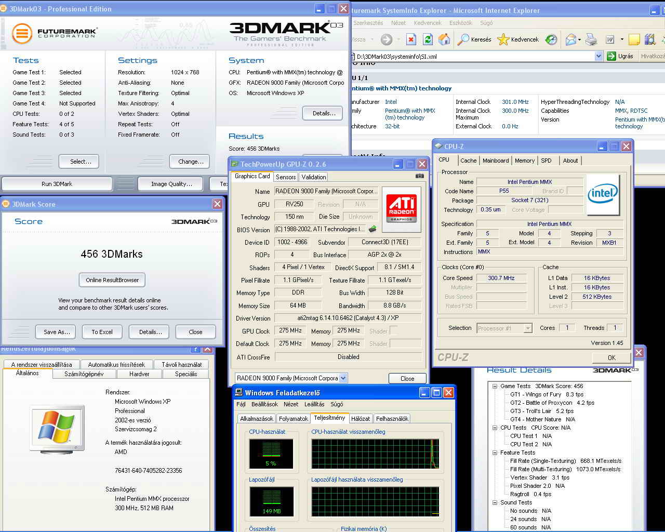
Task: Click the Intel logo in CPU-Z
Action: pos(603,194)
